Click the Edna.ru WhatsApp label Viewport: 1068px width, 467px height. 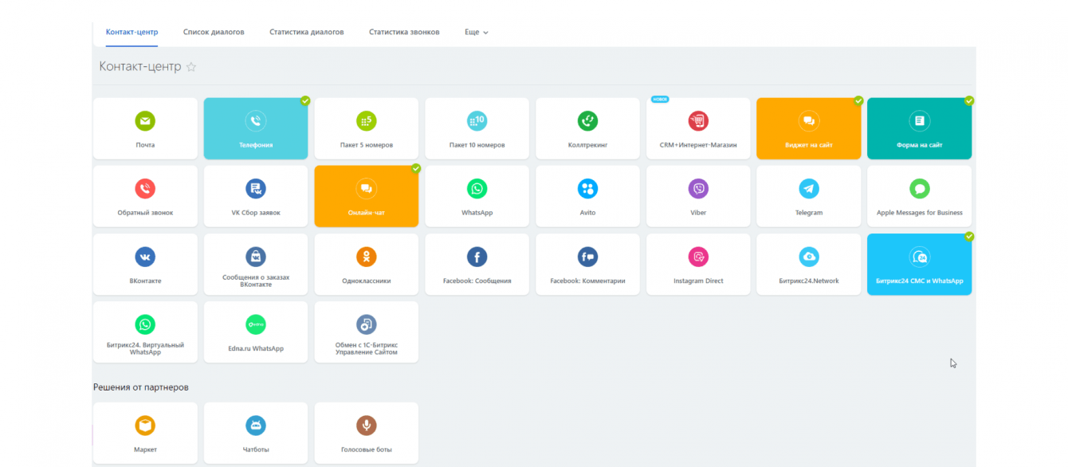(256, 348)
